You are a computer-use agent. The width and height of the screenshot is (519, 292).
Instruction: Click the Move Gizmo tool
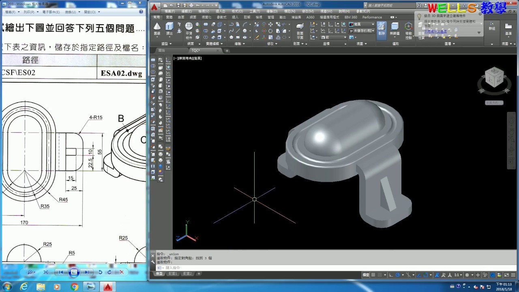(x=408, y=30)
